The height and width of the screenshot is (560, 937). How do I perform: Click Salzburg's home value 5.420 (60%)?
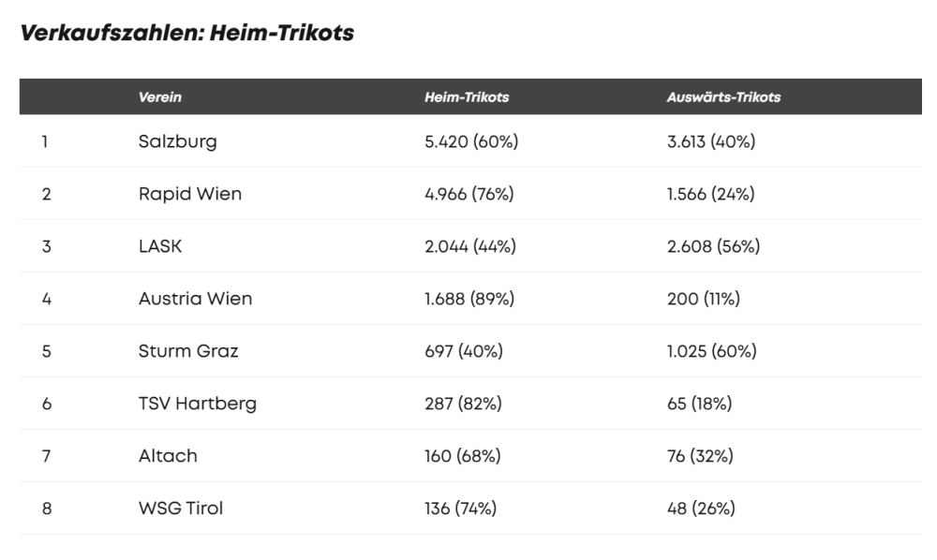coord(471,142)
